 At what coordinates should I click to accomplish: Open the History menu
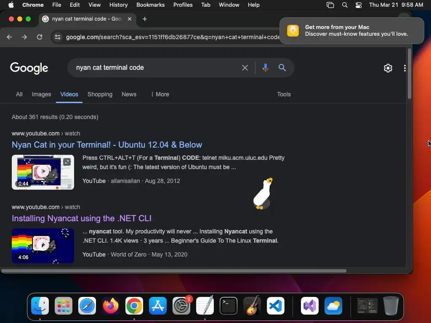coord(118,5)
